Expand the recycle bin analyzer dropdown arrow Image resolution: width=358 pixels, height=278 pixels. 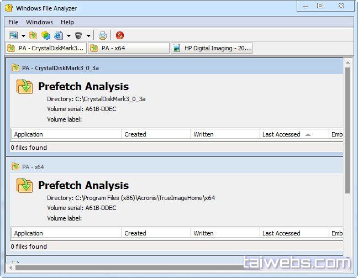point(88,36)
